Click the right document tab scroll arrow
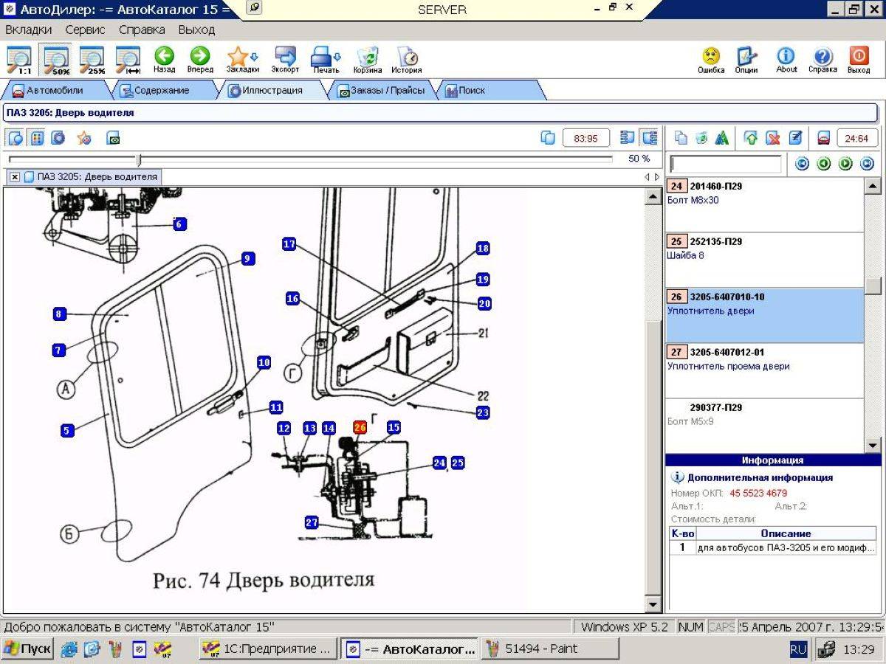Viewport: 886px width, 664px height. pyautogui.click(x=657, y=177)
